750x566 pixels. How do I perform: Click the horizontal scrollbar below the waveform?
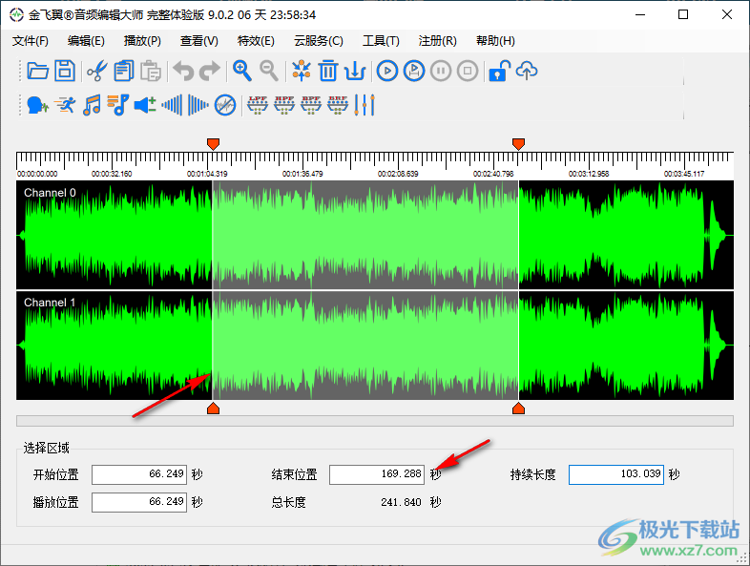click(374, 421)
